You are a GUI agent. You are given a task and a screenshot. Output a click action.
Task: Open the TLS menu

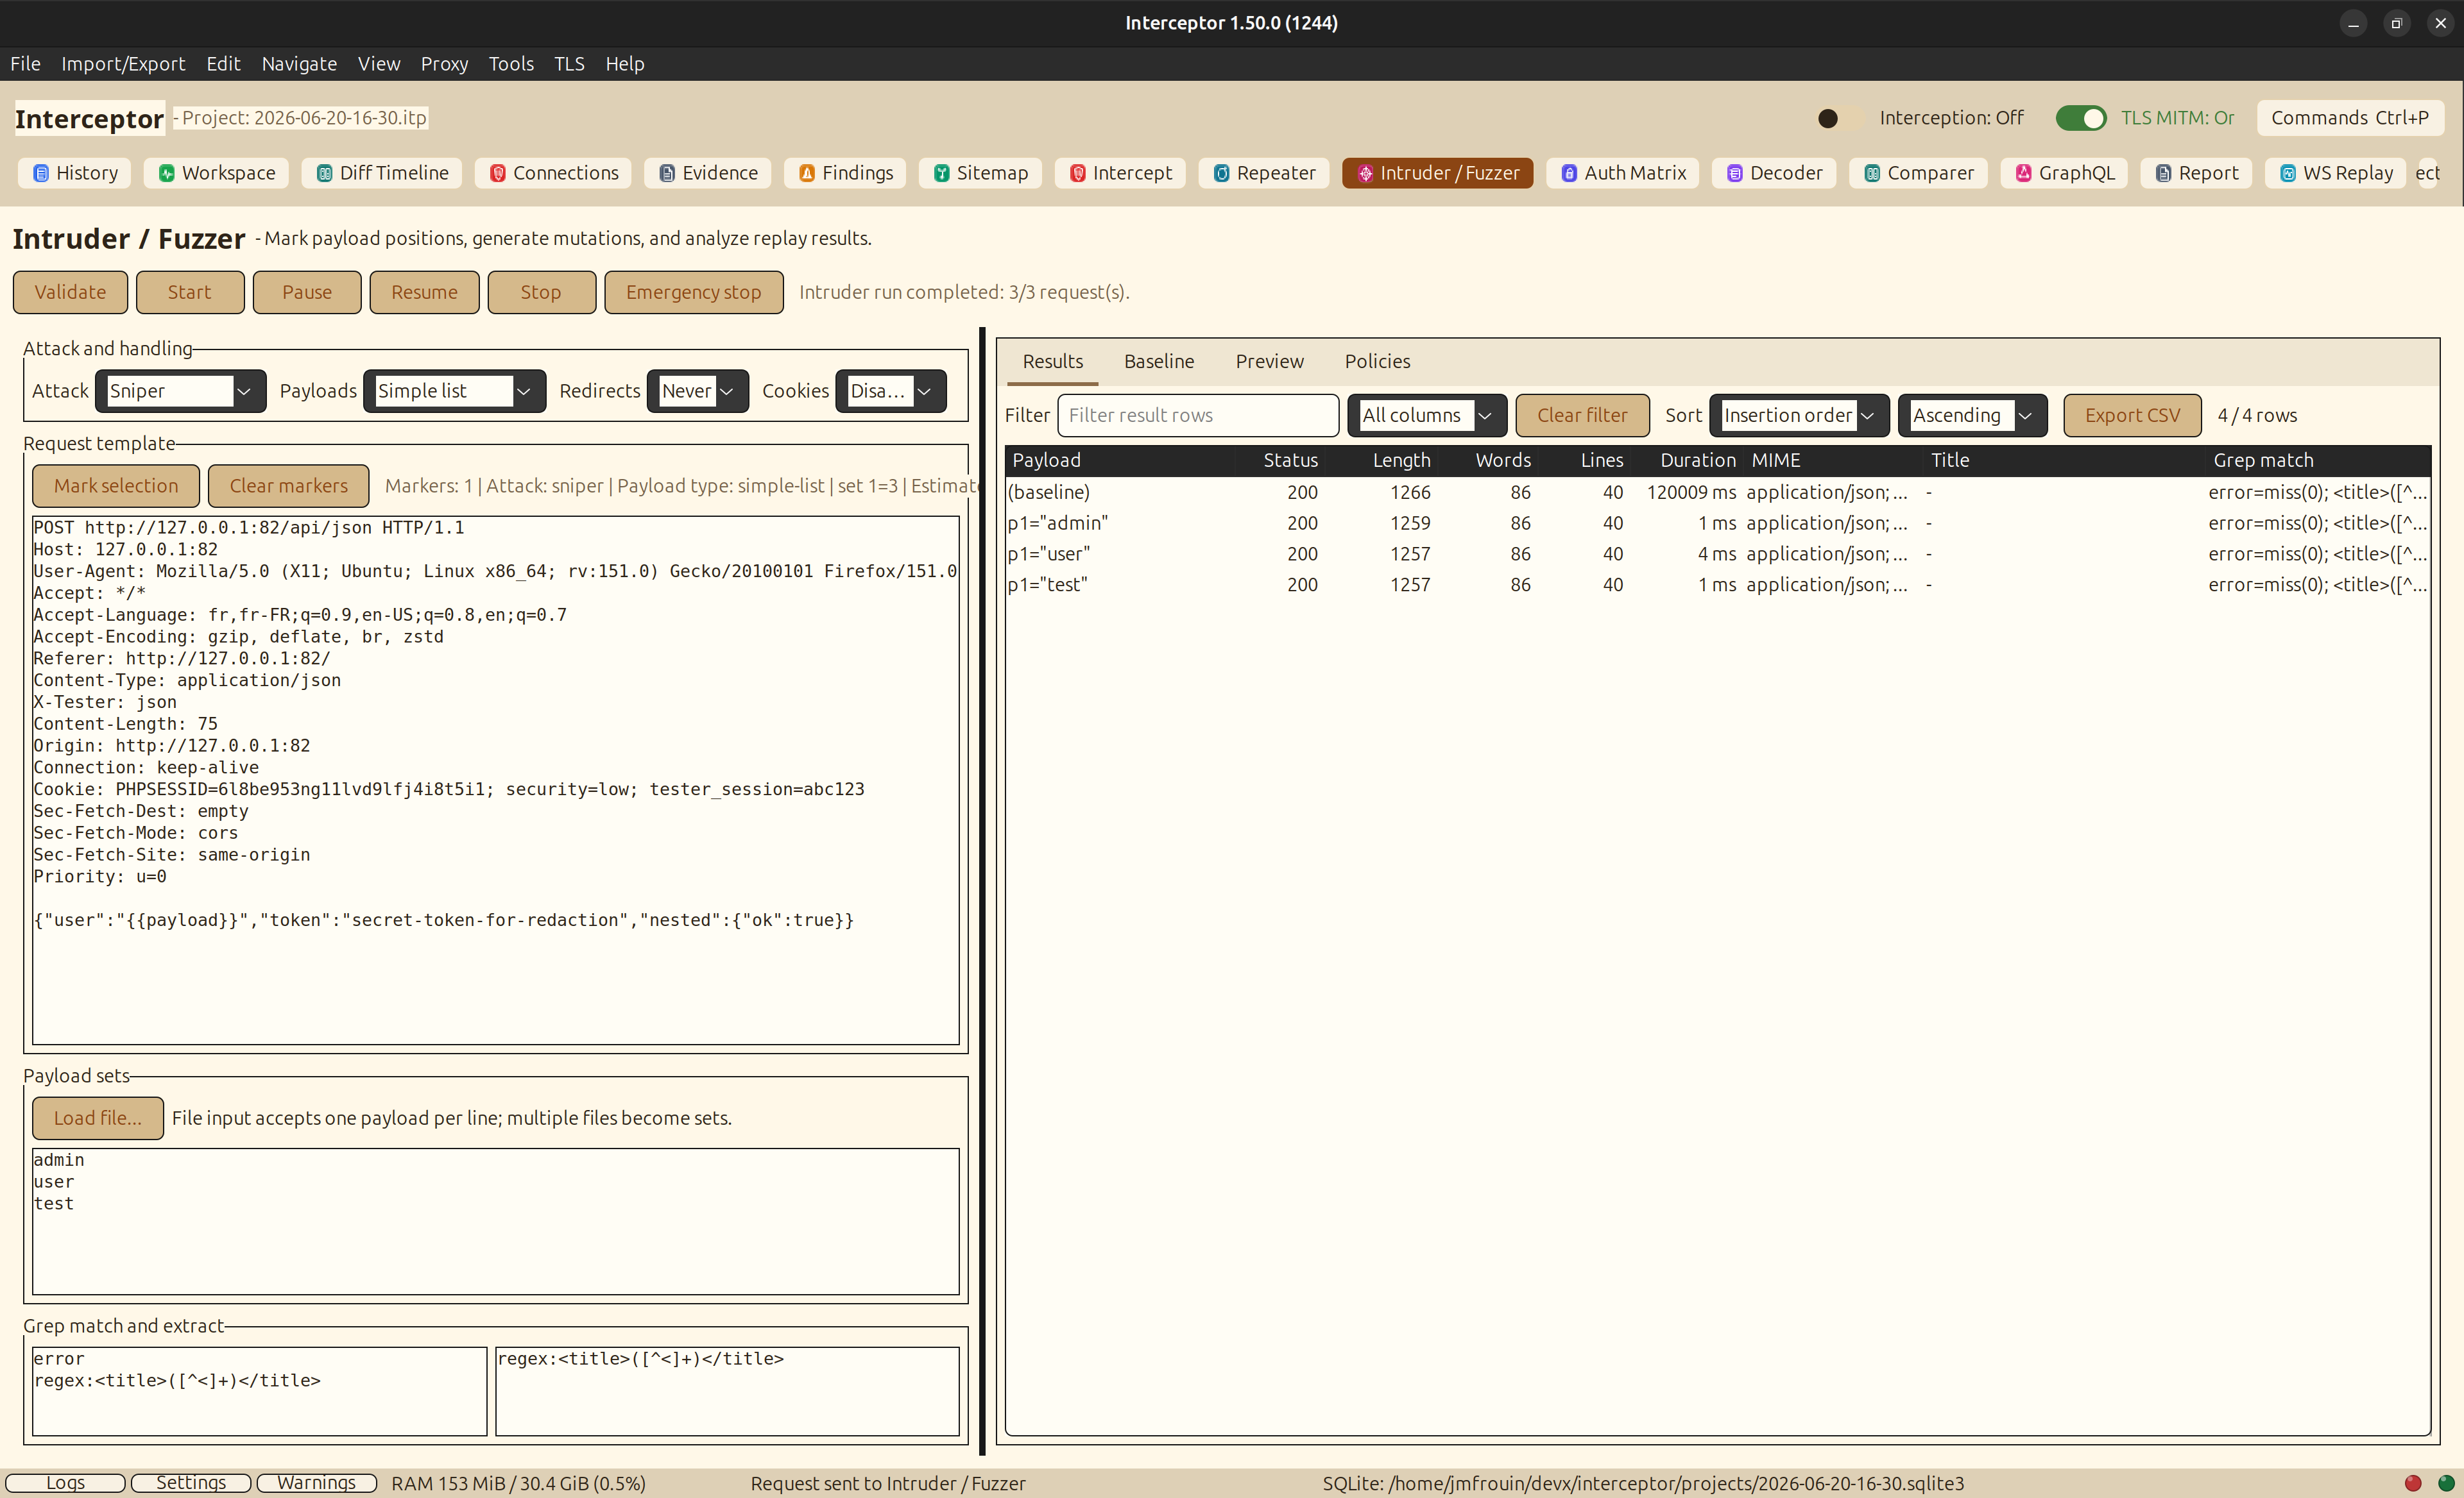click(569, 64)
